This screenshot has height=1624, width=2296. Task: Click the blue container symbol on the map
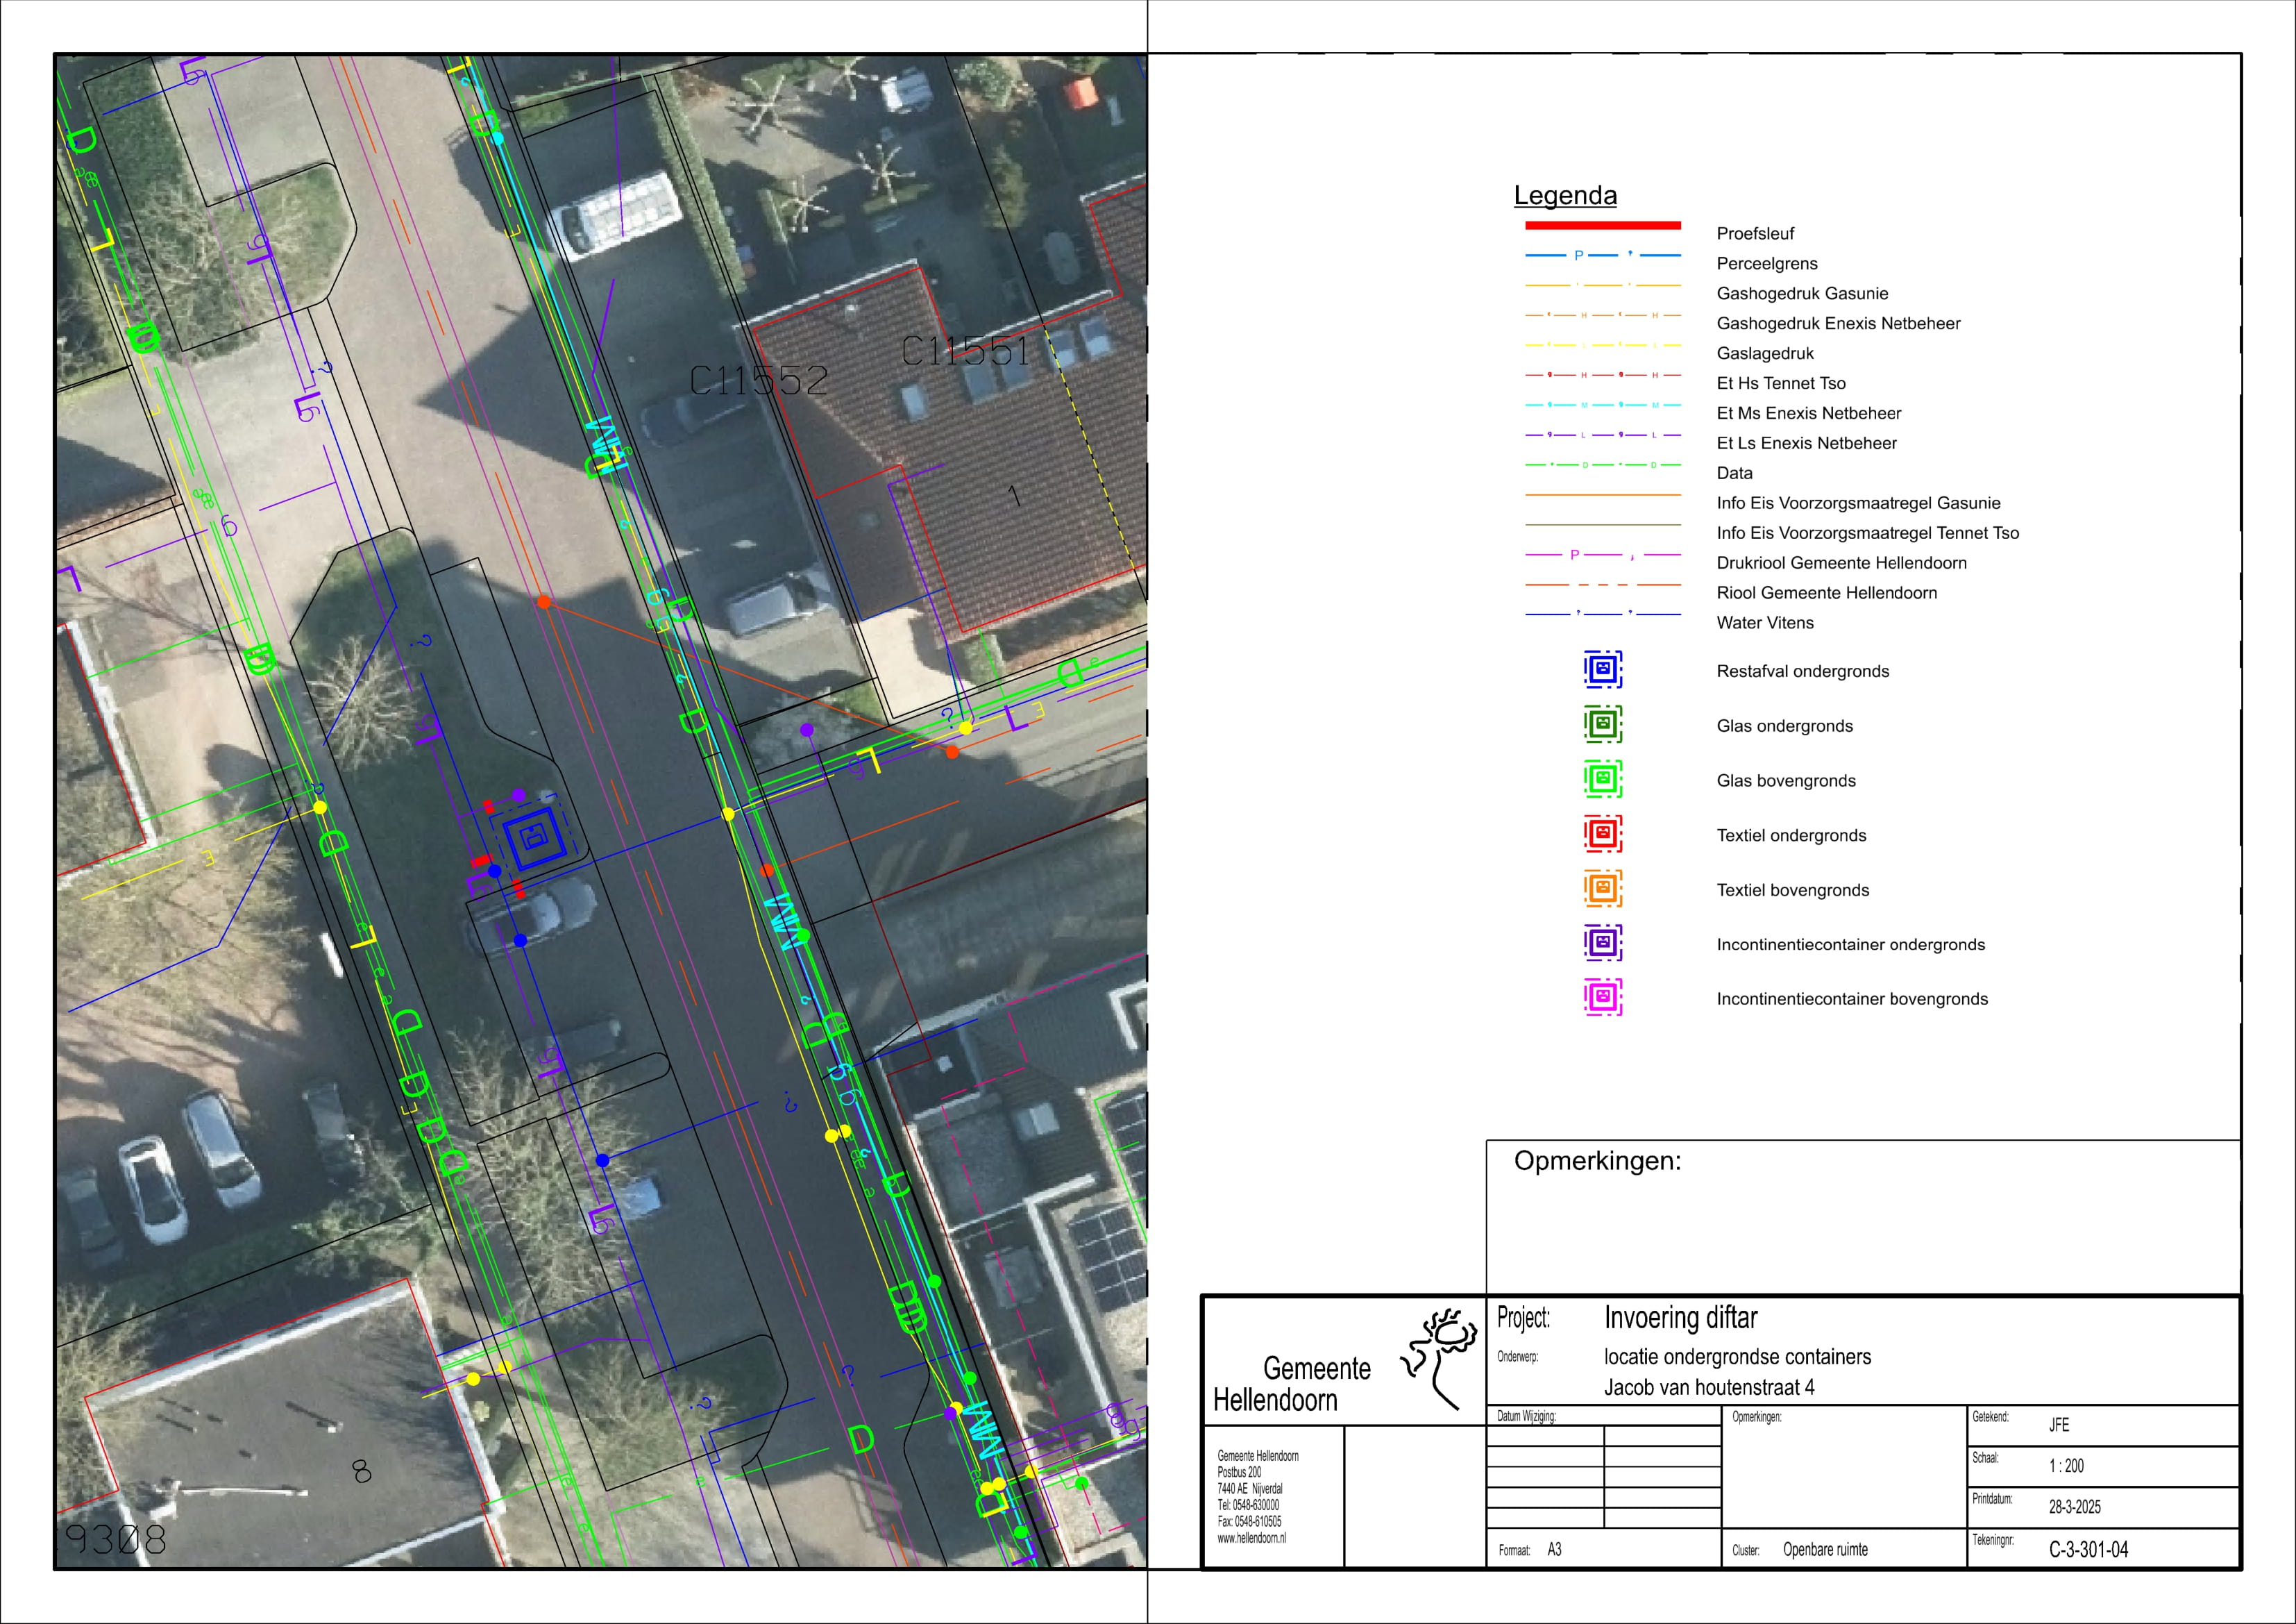tap(535, 839)
